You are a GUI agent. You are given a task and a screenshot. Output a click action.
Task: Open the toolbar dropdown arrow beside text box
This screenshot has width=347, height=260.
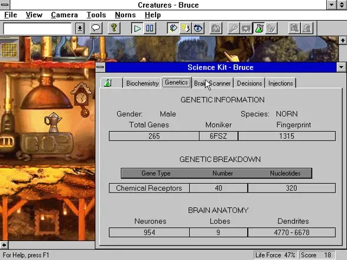tap(80, 28)
